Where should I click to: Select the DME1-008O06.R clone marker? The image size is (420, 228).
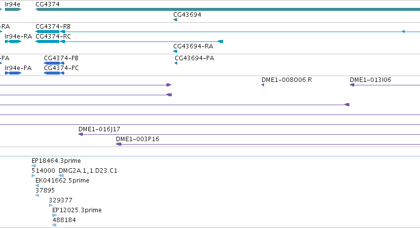(263, 85)
